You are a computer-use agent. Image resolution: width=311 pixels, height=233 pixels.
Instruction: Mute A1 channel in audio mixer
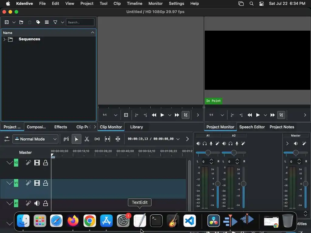[198, 144]
